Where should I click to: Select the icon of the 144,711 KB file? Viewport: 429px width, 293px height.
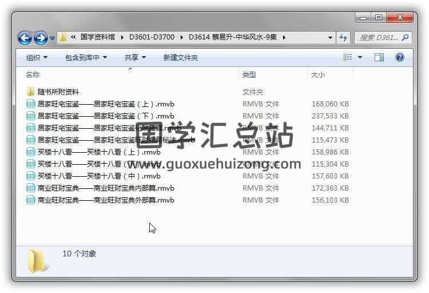[x=31, y=128]
